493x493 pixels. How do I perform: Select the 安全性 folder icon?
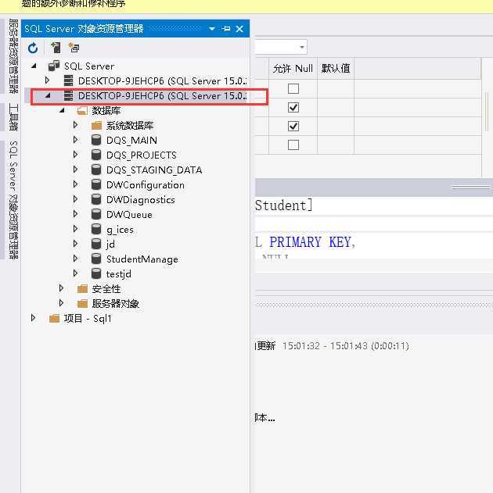point(82,288)
